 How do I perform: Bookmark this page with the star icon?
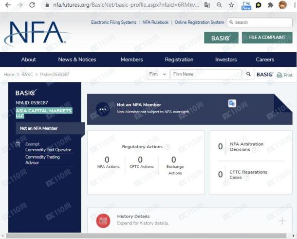coord(231,5)
